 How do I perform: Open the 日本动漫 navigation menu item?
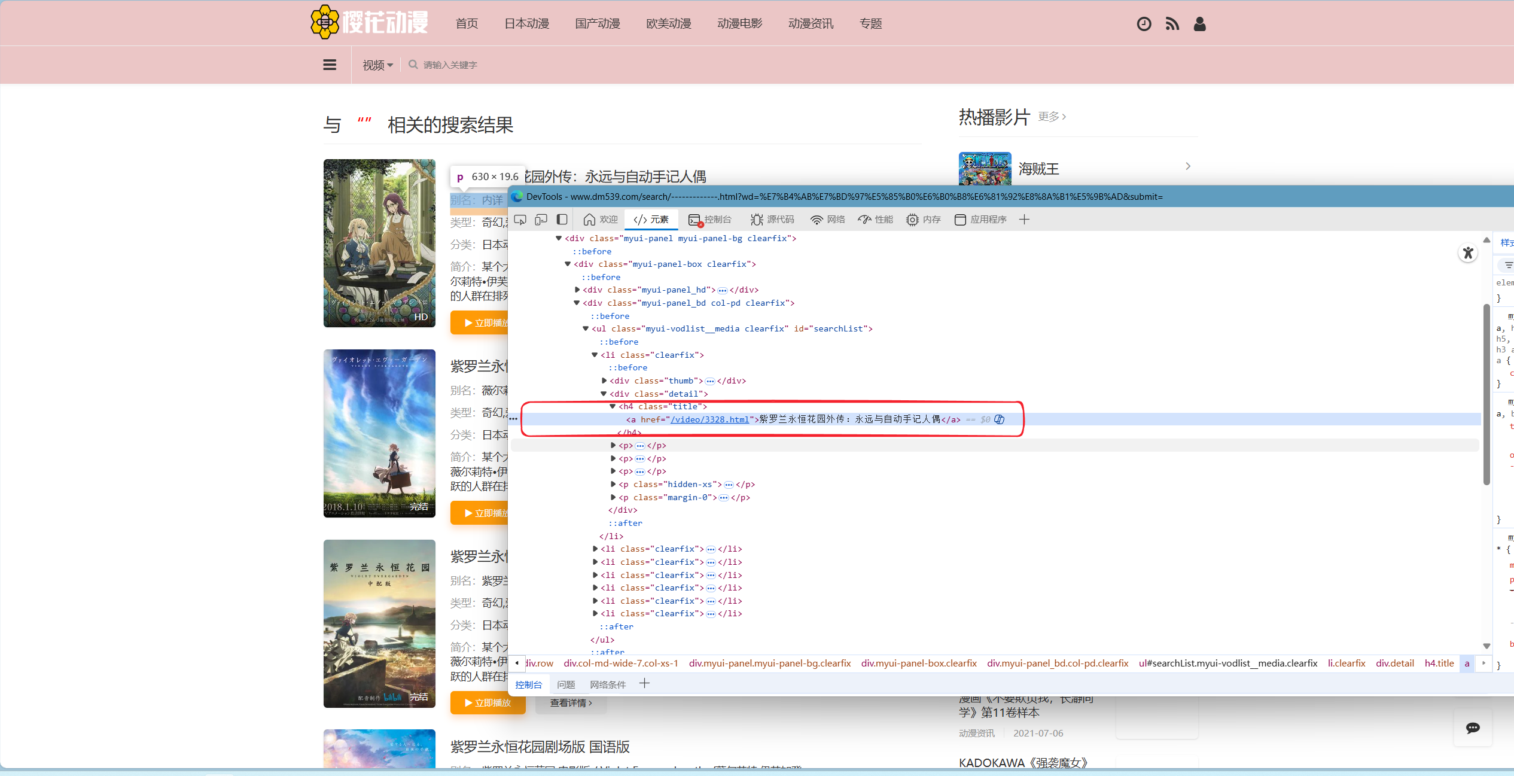click(x=526, y=24)
